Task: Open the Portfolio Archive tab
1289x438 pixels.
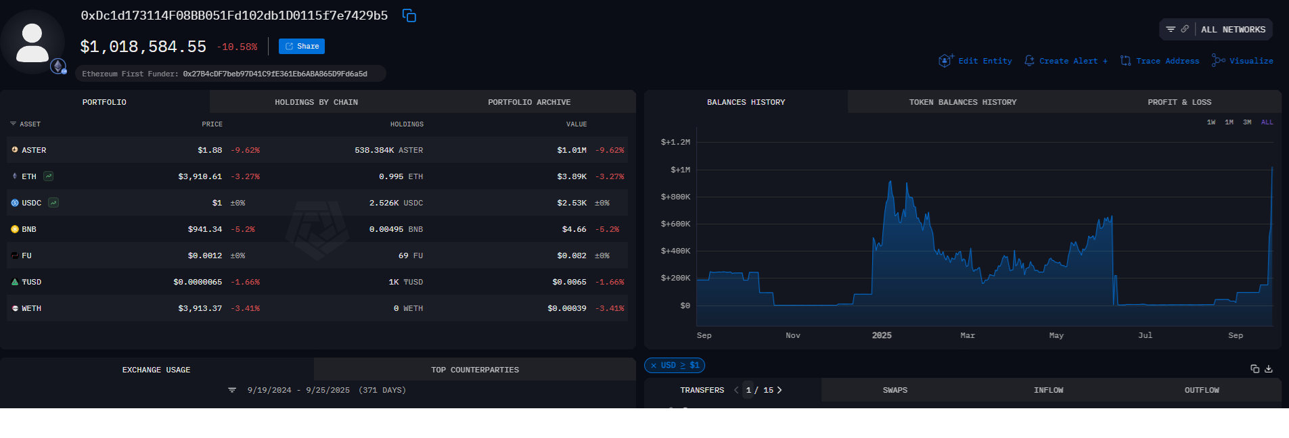Action: pos(529,102)
